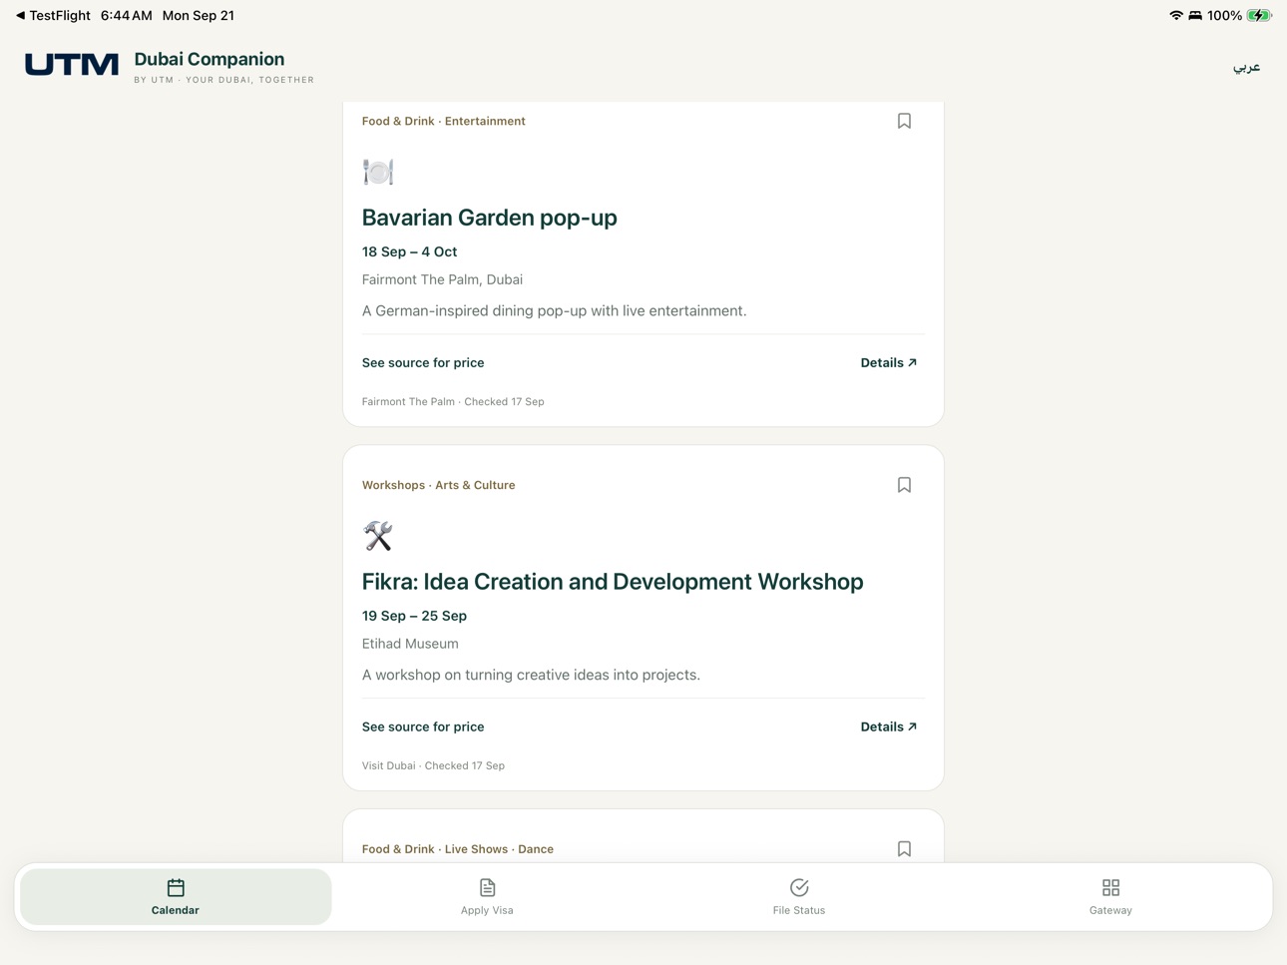Select the Bavarian Garden pop-up title
The image size is (1287, 965).
[490, 218]
